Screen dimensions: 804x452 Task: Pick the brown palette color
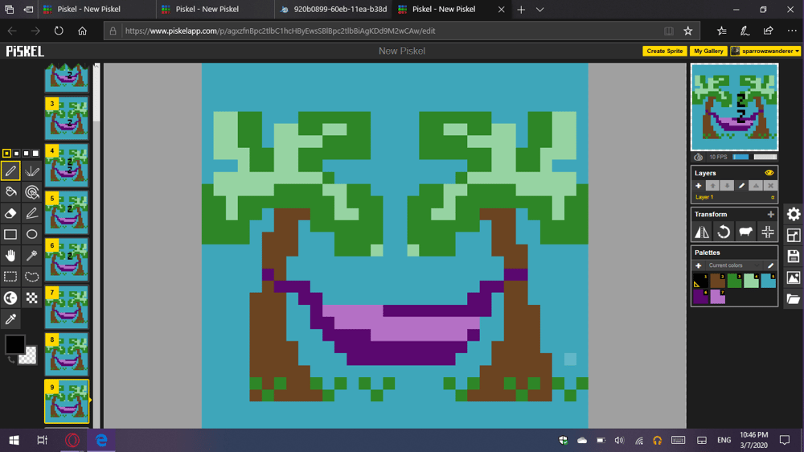coord(717,281)
